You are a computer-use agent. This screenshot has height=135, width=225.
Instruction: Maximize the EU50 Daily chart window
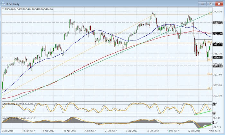point(211,4)
